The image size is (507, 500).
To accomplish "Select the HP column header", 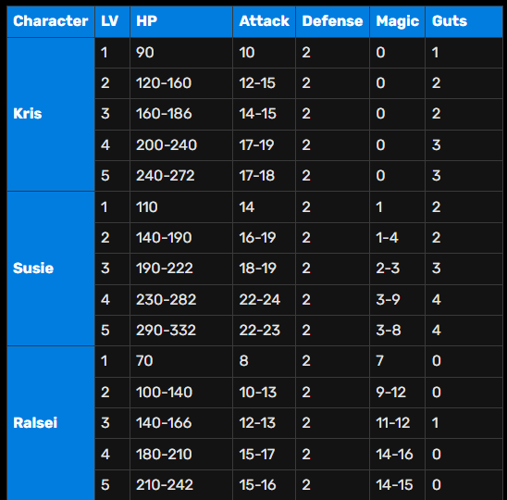I will 181,21.
